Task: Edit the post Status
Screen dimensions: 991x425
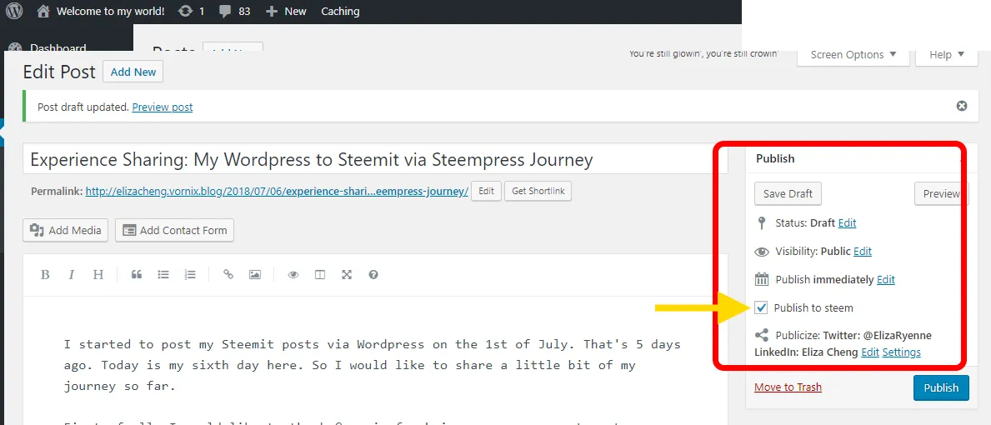Action: tap(847, 223)
